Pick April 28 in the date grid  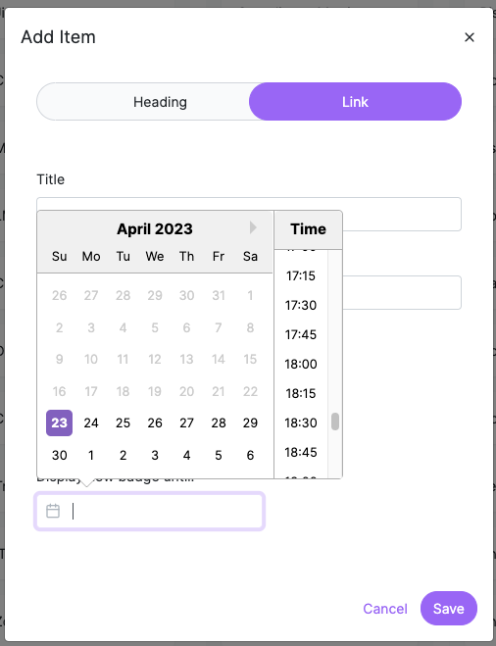click(219, 422)
